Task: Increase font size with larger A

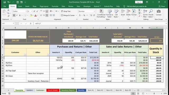Action: (x=34, y=11)
